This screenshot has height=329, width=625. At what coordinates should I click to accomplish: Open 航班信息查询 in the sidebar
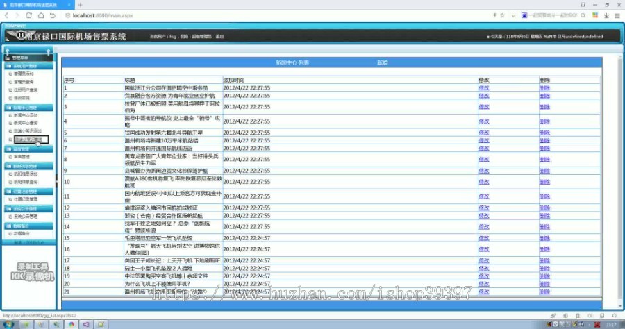pos(26,182)
